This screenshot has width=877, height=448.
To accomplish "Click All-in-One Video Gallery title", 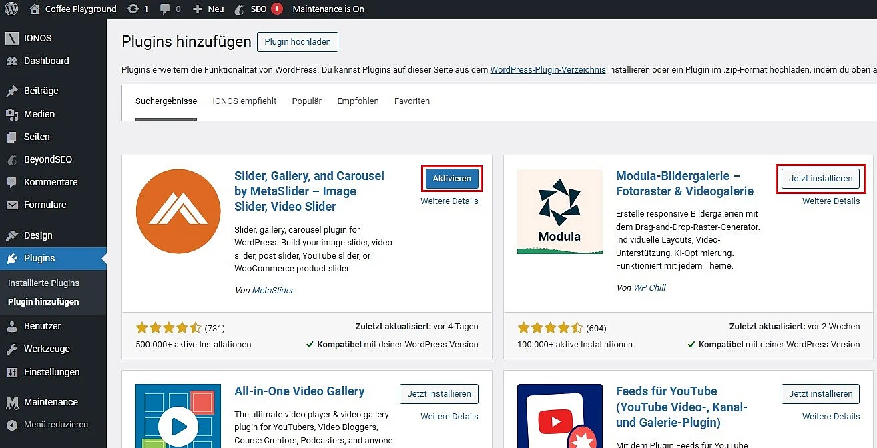I will [x=300, y=391].
